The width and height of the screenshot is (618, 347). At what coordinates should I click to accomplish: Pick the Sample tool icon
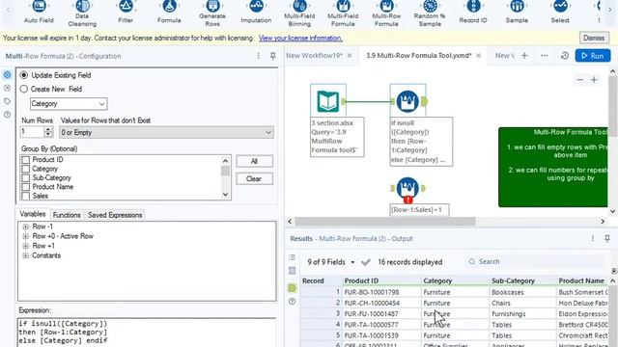coord(517,7)
